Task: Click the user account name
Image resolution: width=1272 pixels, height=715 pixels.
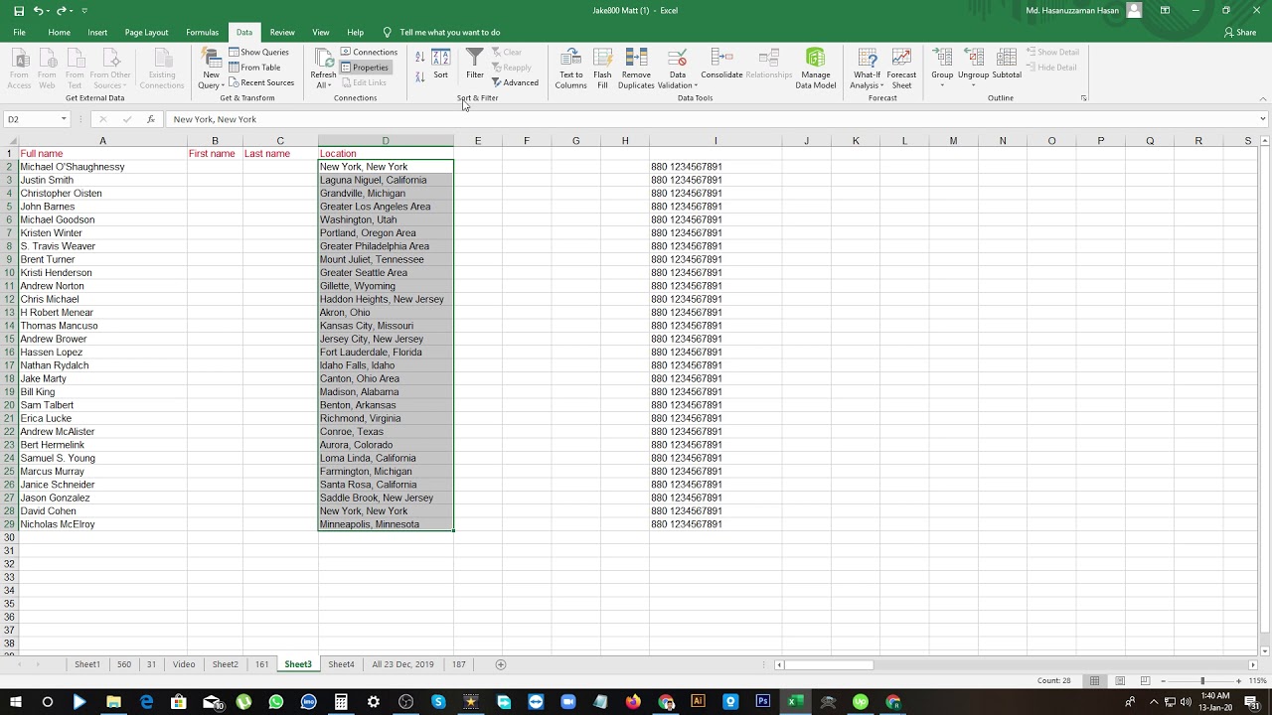Action: (1072, 10)
